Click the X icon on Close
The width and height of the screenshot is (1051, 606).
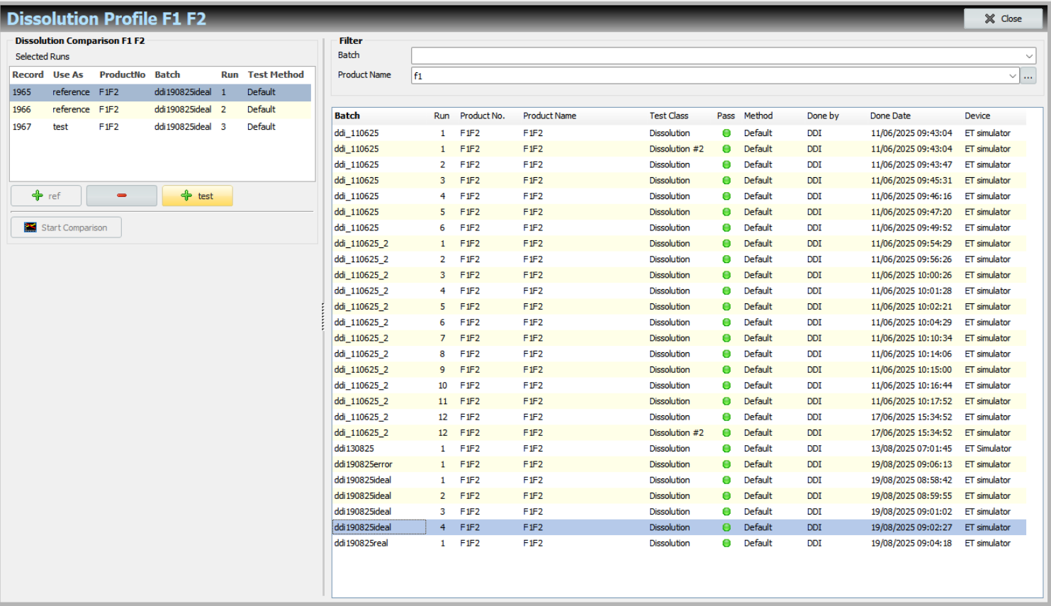[990, 18]
